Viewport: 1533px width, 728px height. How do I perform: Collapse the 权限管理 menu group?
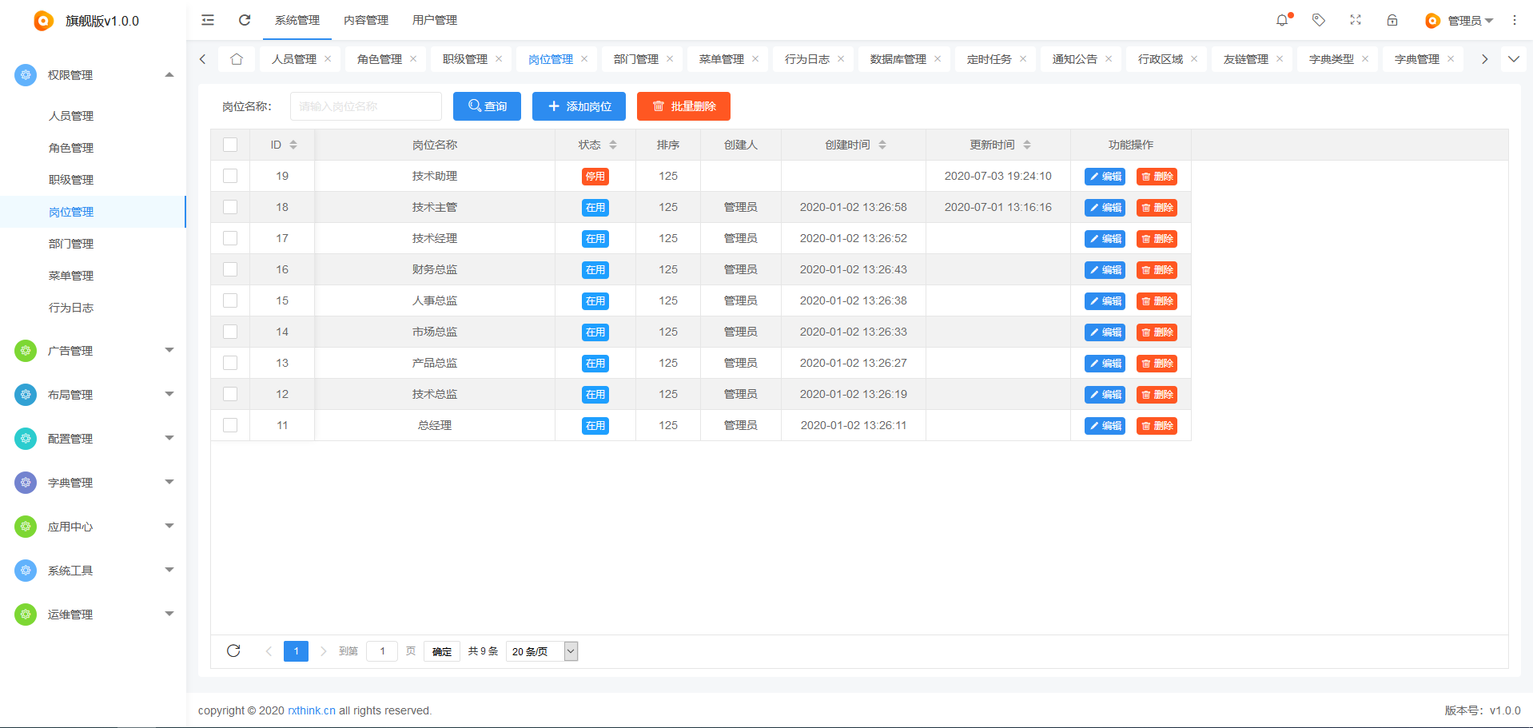(x=169, y=74)
